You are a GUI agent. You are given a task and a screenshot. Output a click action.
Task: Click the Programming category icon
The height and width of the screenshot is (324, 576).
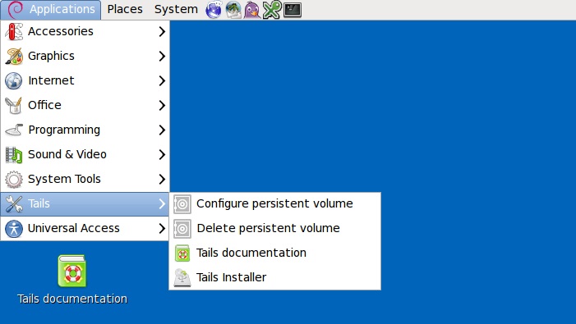14,130
